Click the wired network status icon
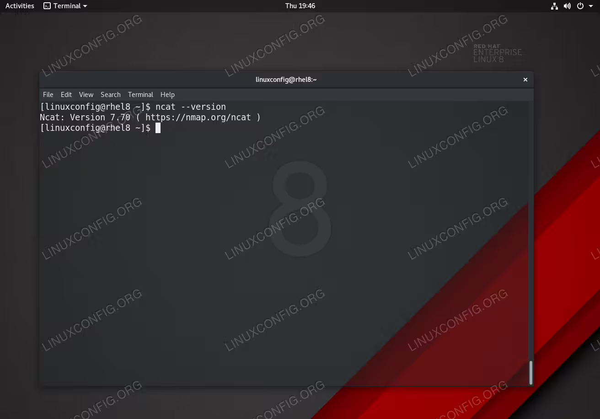 (554, 6)
